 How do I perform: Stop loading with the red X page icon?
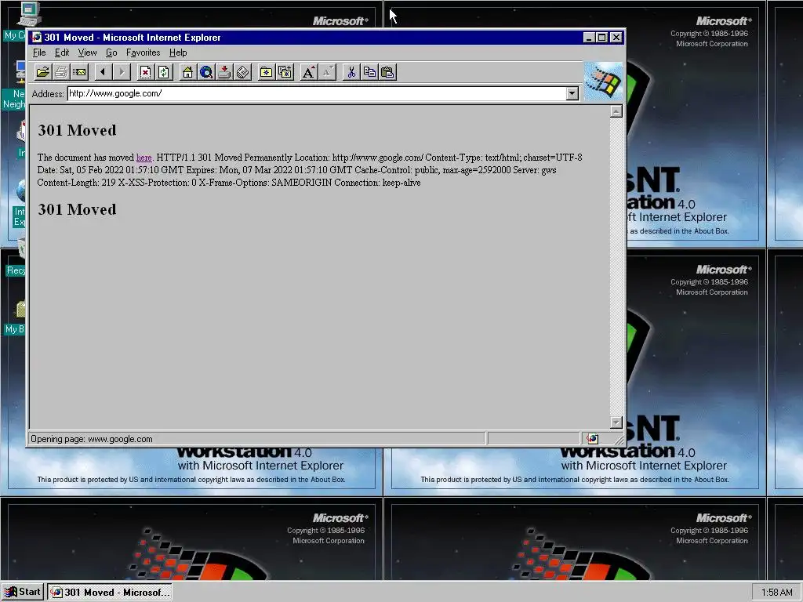(x=145, y=72)
